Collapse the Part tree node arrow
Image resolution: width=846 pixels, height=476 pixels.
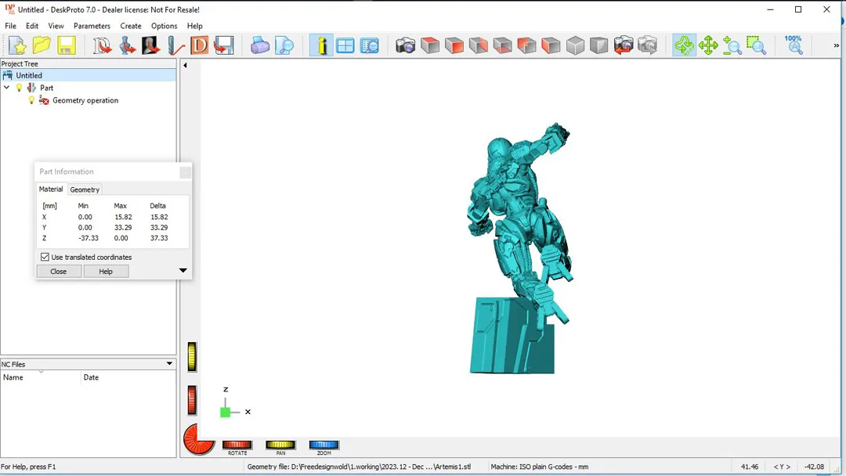coord(6,88)
